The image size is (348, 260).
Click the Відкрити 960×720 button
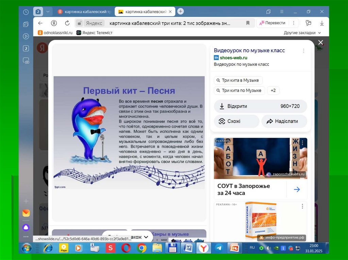pos(260,106)
